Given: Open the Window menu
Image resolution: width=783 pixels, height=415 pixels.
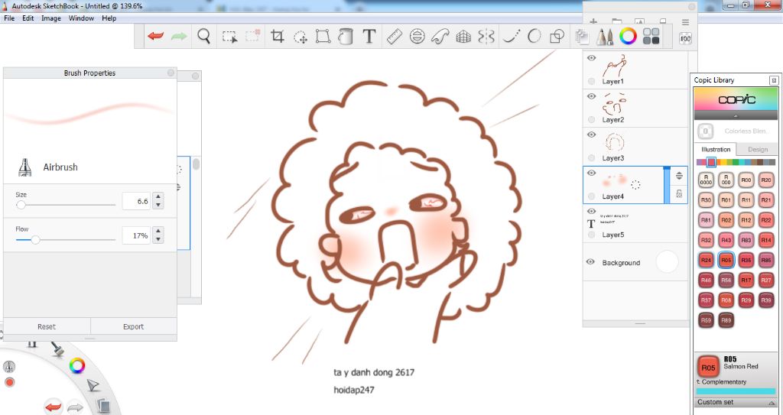Looking at the screenshot, I should pyautogui.click(x=81, y=18).
